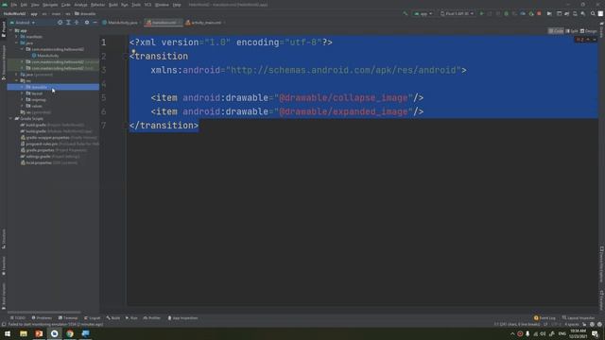Switch editor to Design view

point(588,31)
